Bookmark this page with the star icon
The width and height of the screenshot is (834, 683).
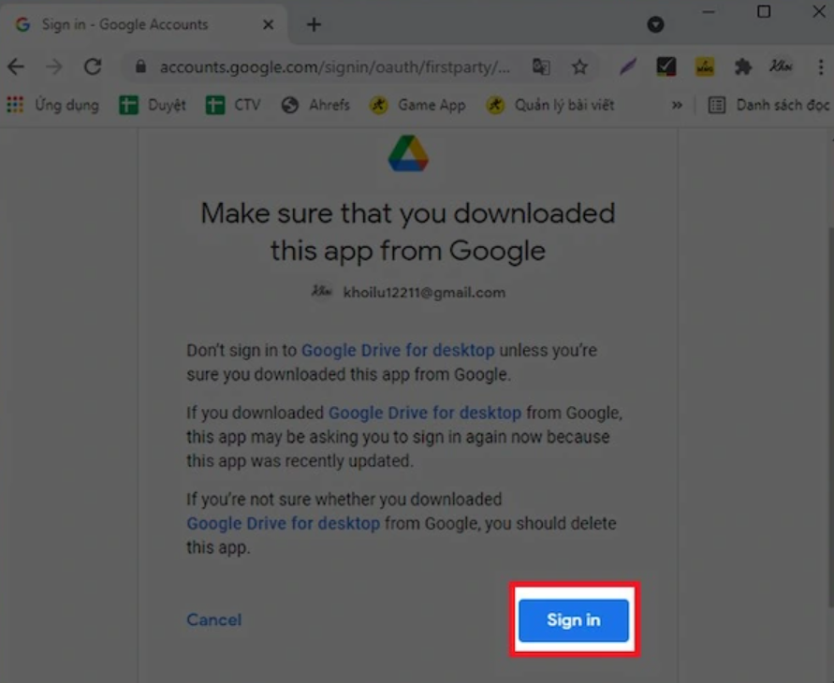coord(579,66)
